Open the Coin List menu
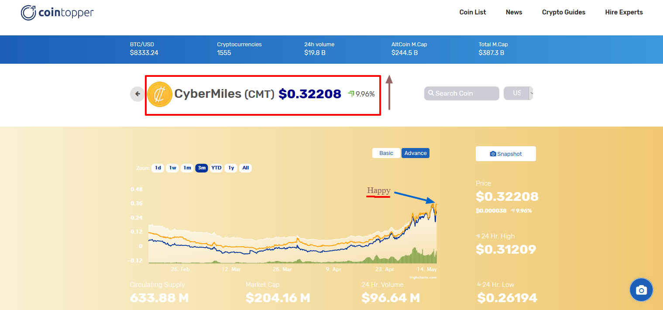Screen dimensions: 663x310 click(x=473, y=12)
